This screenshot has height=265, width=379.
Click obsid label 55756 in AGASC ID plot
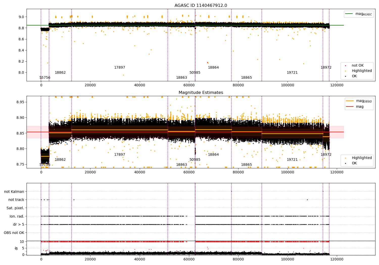click(45, 78)
